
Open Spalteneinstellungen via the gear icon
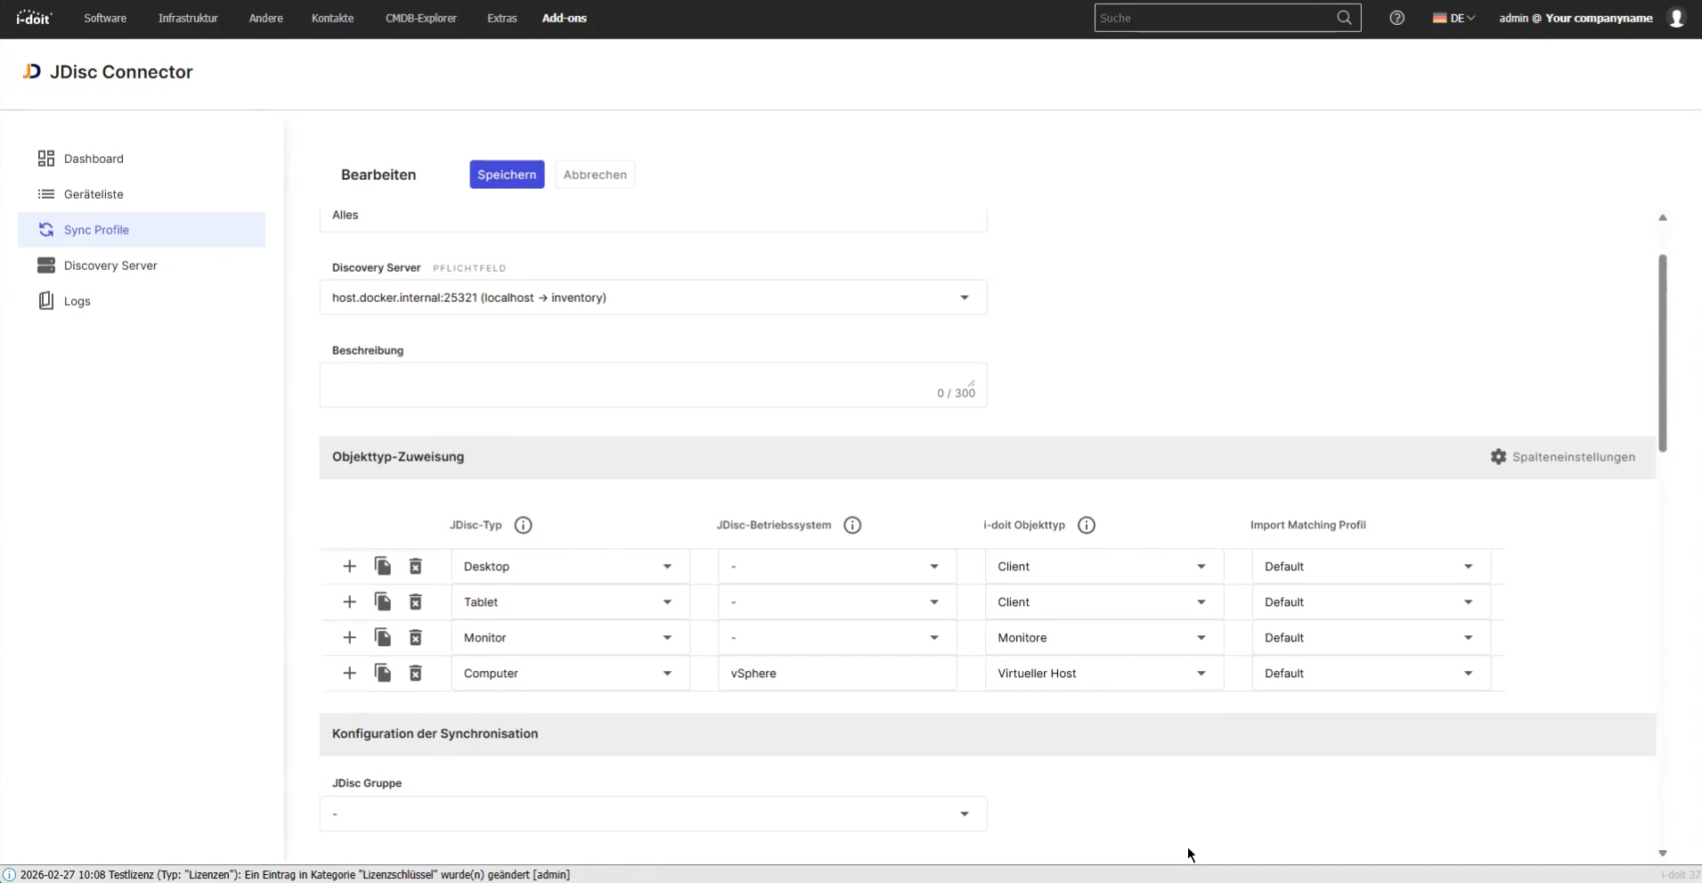click(1499, 456)
